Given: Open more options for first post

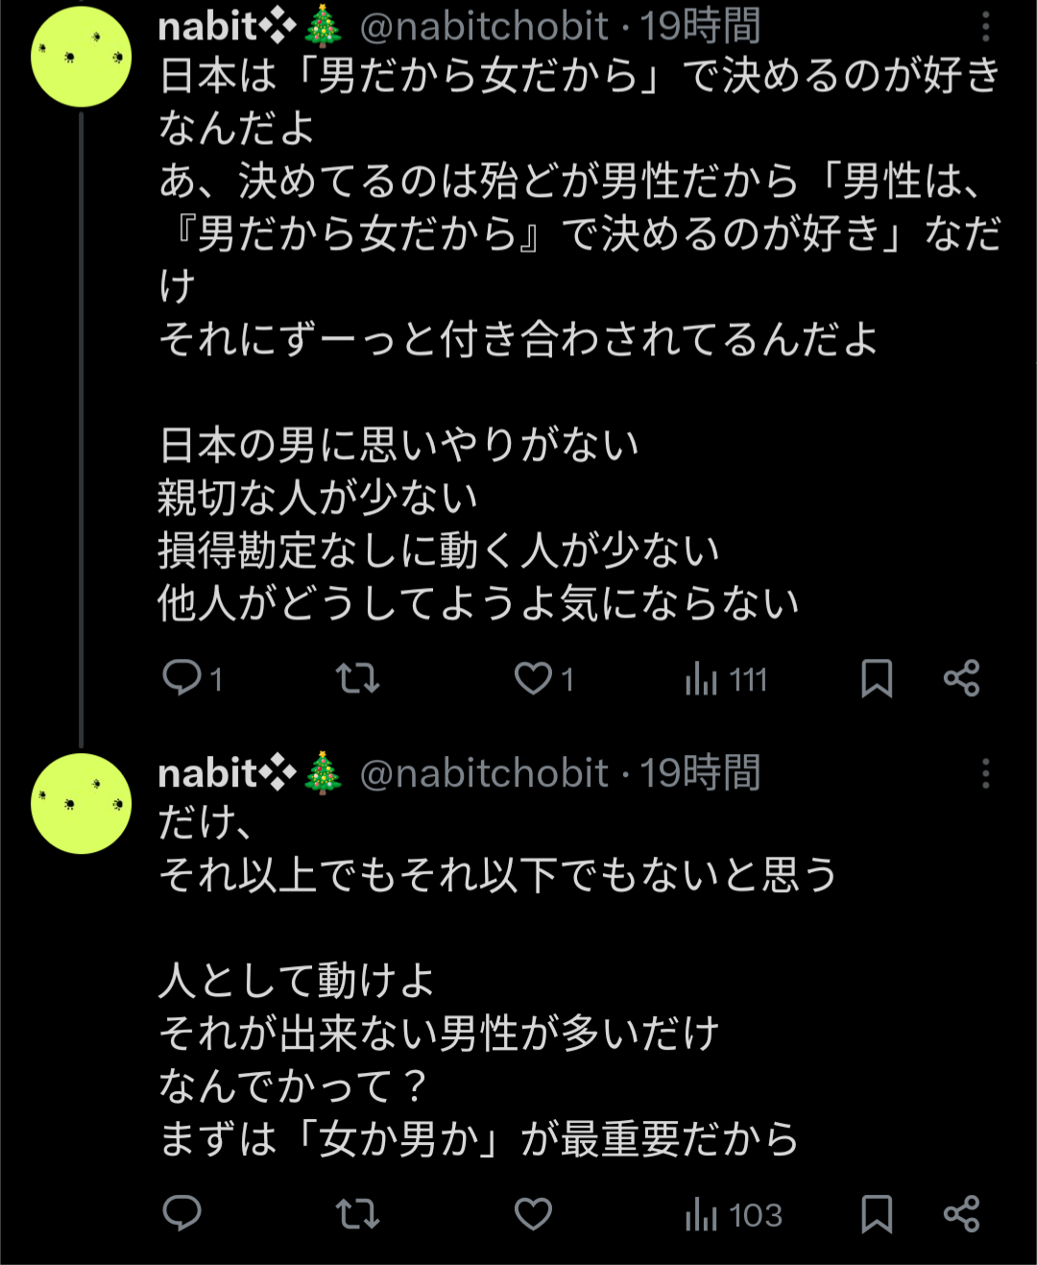Looking at the screenshot, I should coord(985,27).
